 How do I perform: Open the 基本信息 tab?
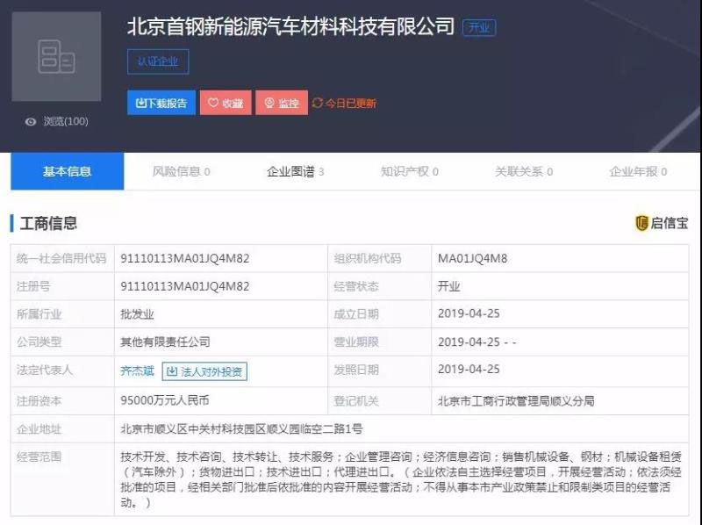click(68, 172)
